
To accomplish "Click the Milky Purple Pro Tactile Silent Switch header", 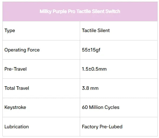I will [80, 11].
